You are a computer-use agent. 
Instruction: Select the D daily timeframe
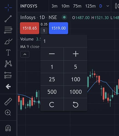point(101,6)
